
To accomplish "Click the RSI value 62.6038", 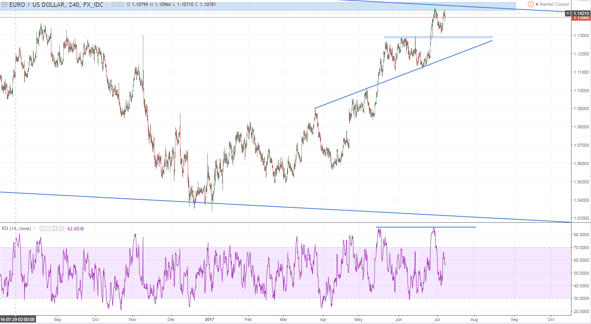I will (x=75, y=228).
